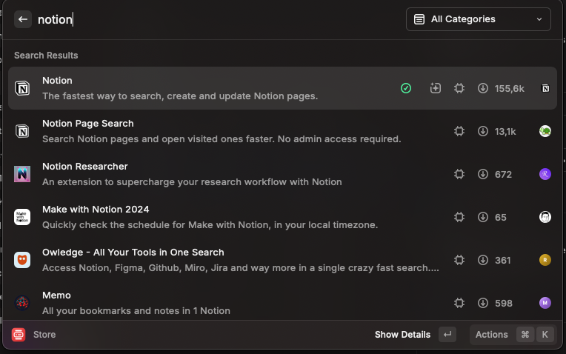Click the download count icon for Notion Page Search
Viewport: 566px width, 354px height.
pyautogui.click(x=483, y=131)
